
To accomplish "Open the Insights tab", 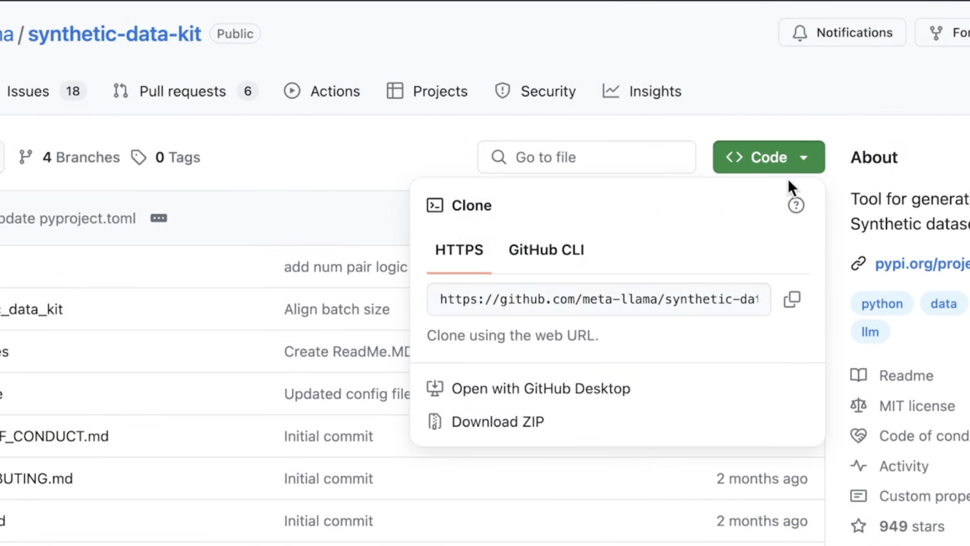I will point(642,91).
